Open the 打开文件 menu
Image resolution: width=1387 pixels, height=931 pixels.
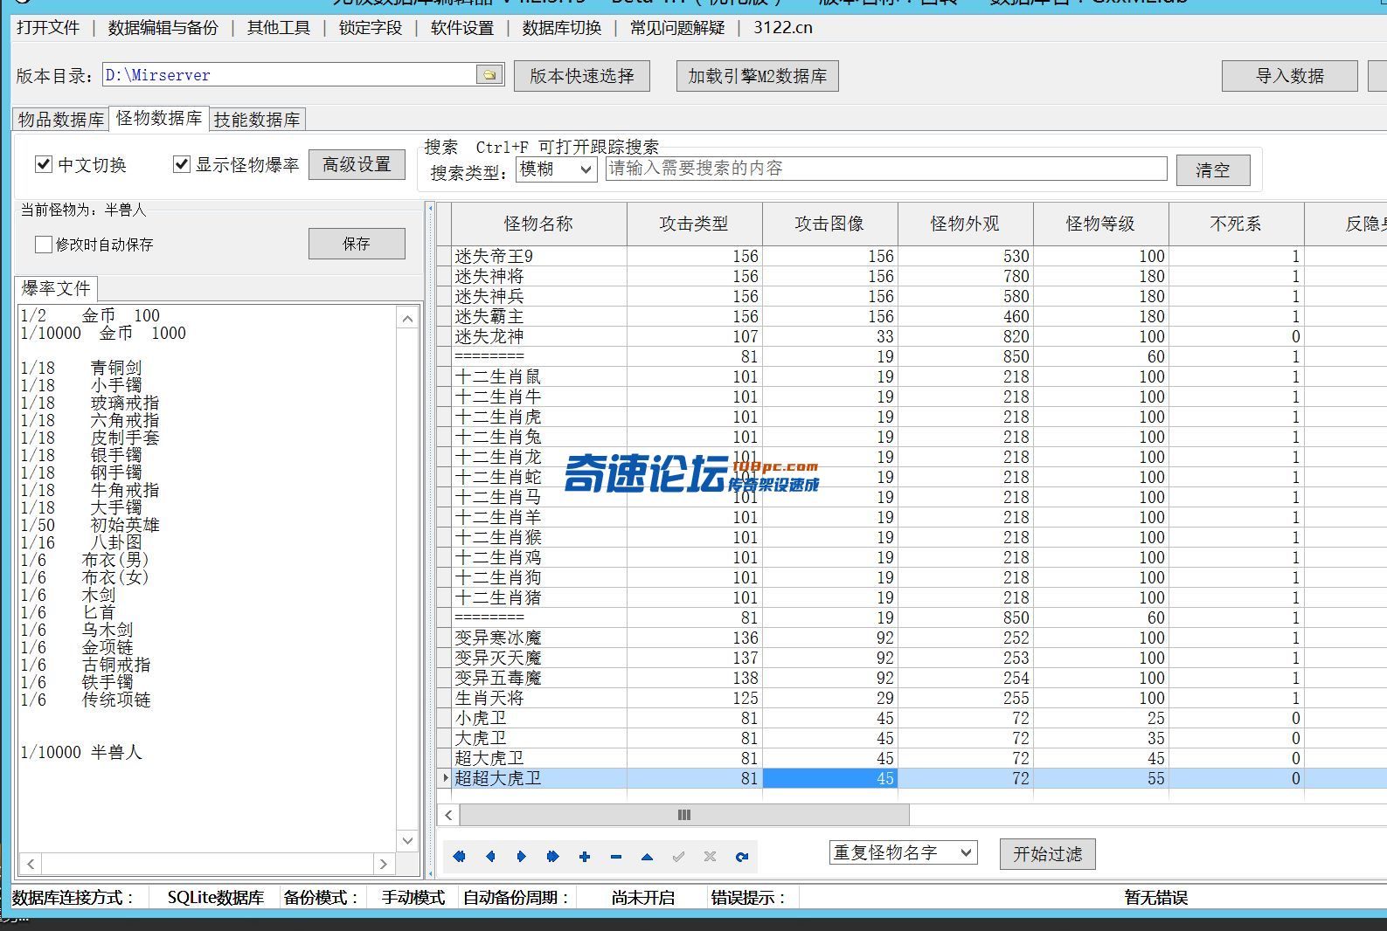tap(48, 28)
